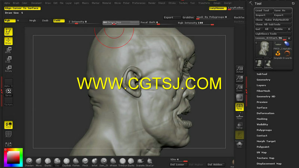Adjust the SDiv subdivision level slider

[179, 160]
